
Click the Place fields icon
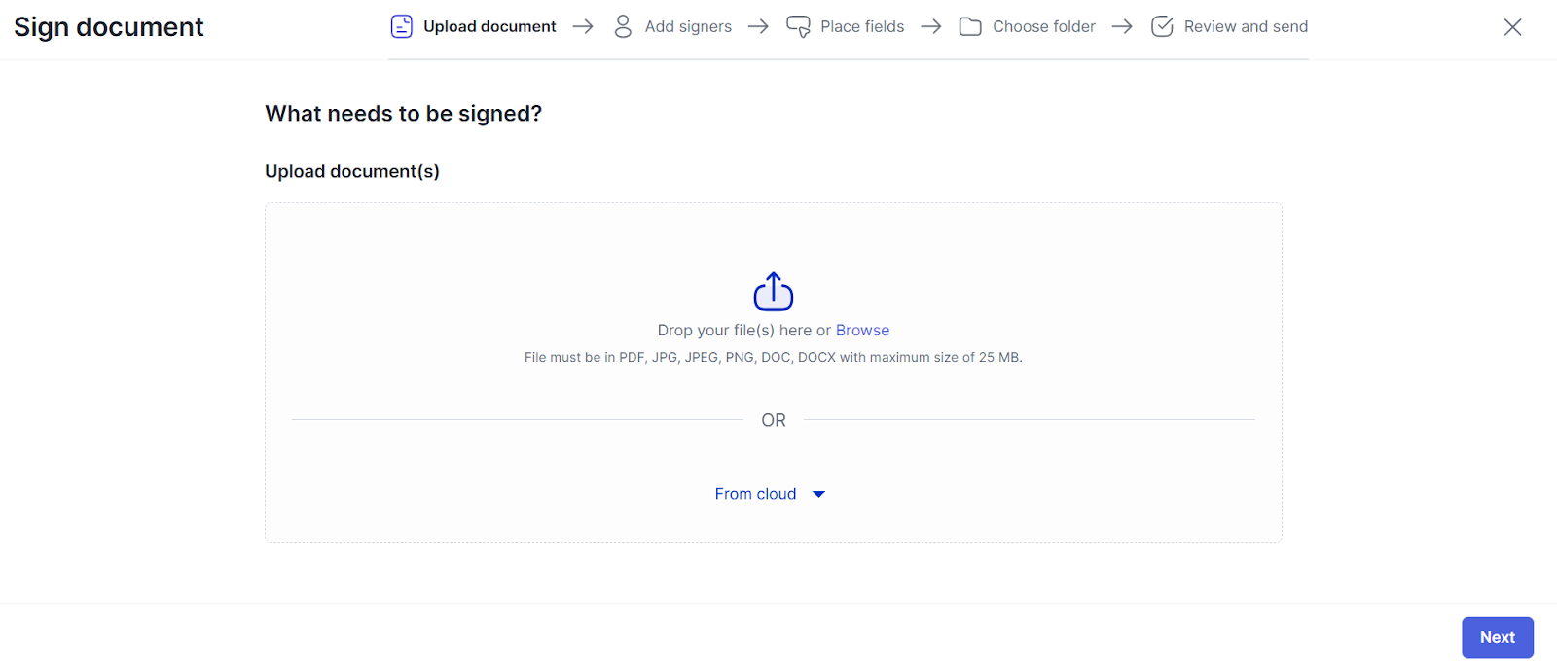coord(798,26)
